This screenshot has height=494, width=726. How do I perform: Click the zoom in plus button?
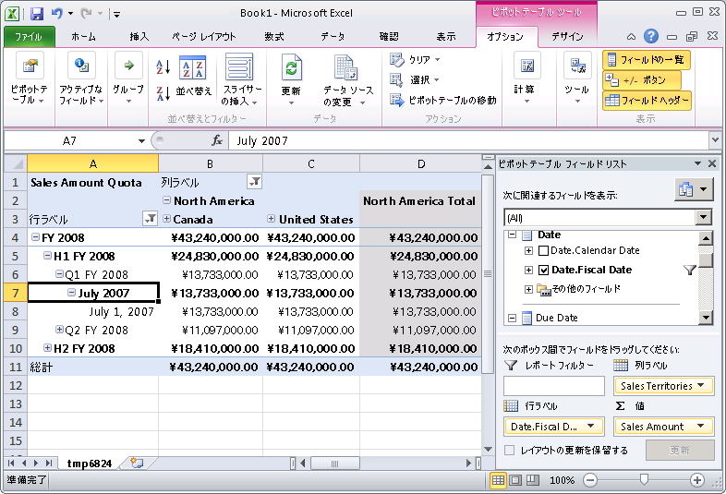click(696, 480)
